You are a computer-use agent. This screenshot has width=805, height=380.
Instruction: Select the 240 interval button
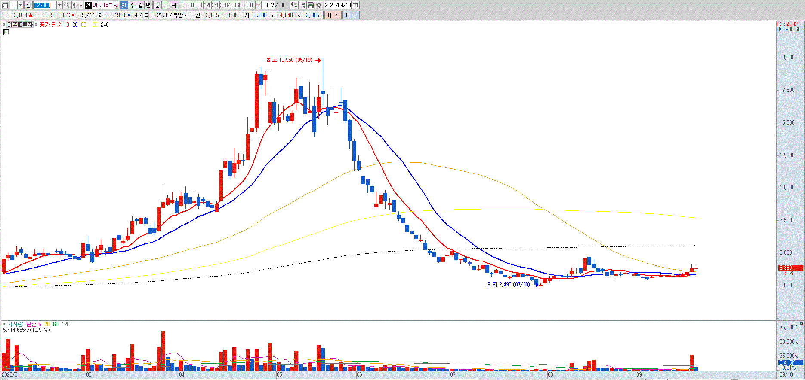point(216,5)
